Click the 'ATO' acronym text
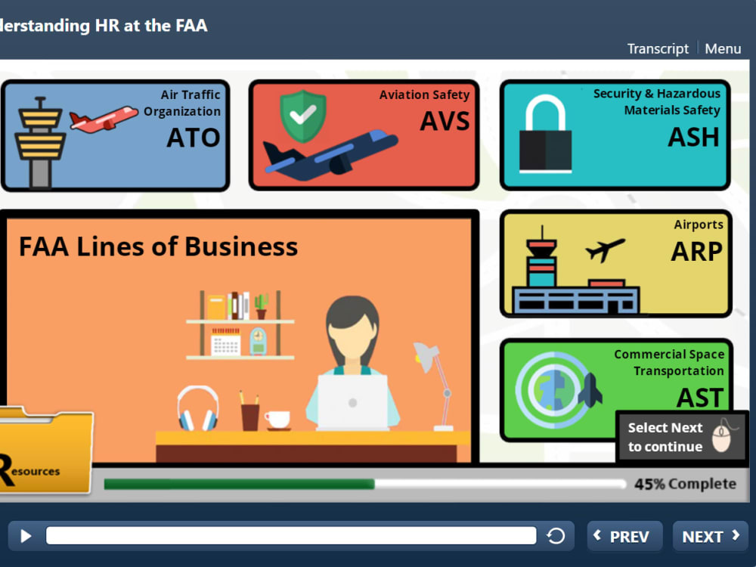The width and height of the screenshot is (756, 567). (194, 138)
